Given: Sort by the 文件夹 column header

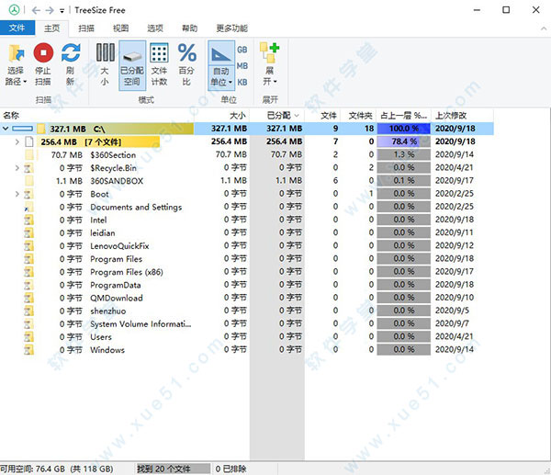Looking at the screenshot, I should (361, 115).
